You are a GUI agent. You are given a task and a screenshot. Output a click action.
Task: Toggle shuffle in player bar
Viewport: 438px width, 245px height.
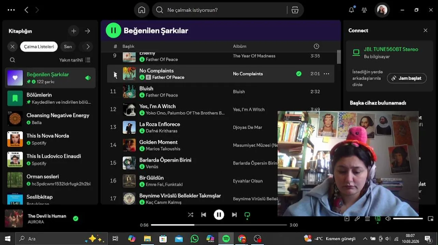point(190,215)
